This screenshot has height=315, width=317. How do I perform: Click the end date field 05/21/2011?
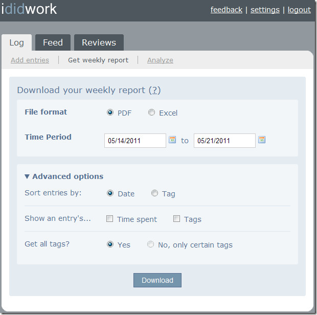tap(224, 141)
